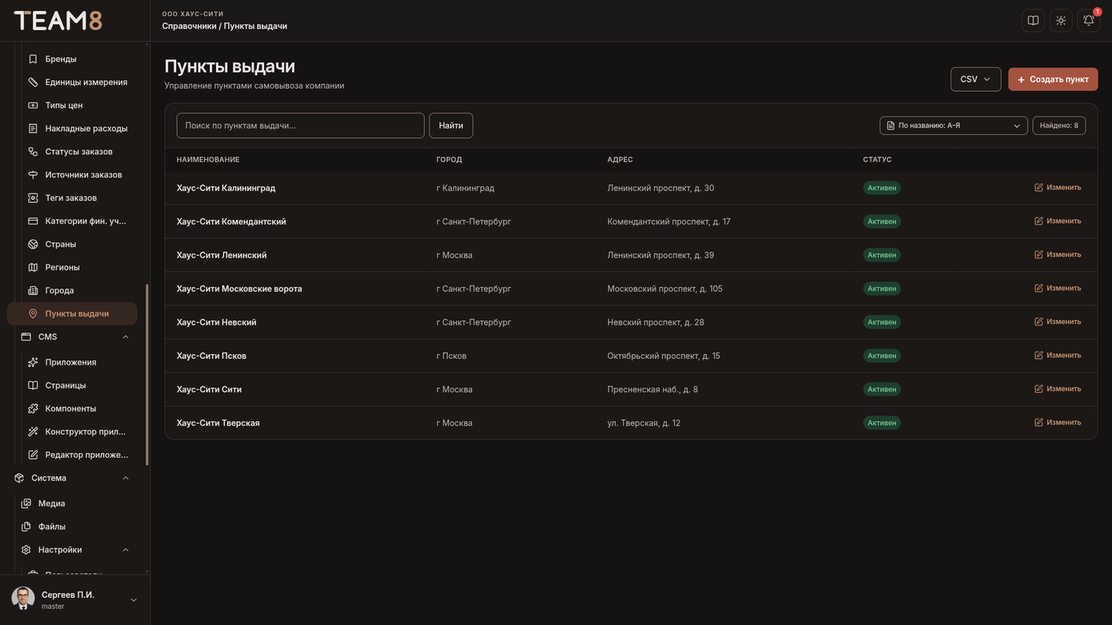Image resolution: width=1112 pixels, height=625 pixels.
Task: Click the Теги заказов icon in sidebar
Action: pos(33,198)
